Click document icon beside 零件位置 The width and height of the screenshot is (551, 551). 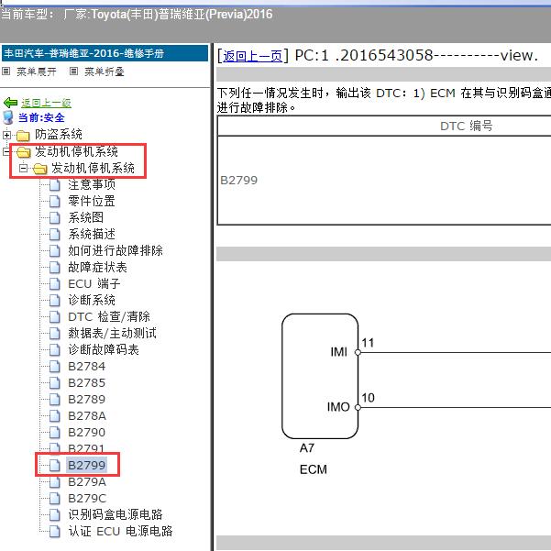click(54, 201)
